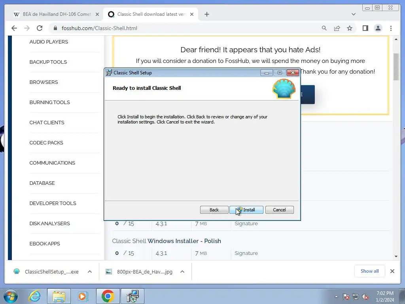Select the Classic Shell download tab
Viewport: 405px width, 304px height.
(151, 14)
